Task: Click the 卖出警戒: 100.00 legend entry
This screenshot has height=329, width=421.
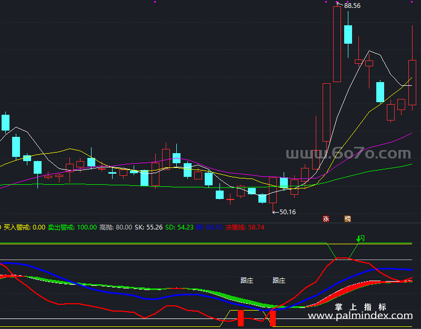Action: 72,227
